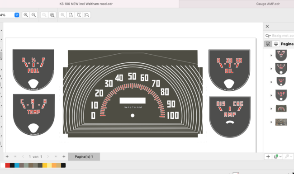Click the WALTHAM text on speedometer
Screen dimensions: 294x174
[x=133, y=107]
